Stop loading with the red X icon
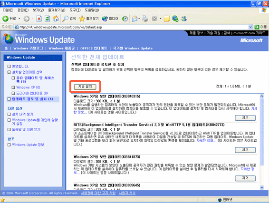 click(x=39, y=19)
